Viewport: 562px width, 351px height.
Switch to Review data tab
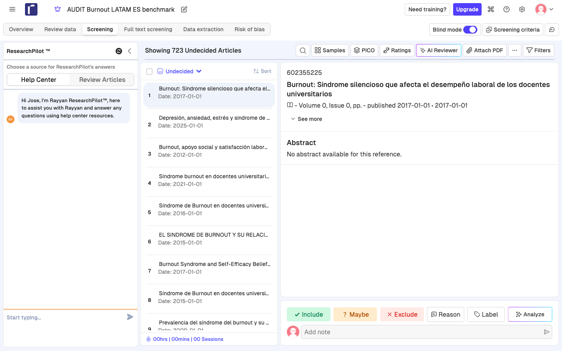[60, 29]
